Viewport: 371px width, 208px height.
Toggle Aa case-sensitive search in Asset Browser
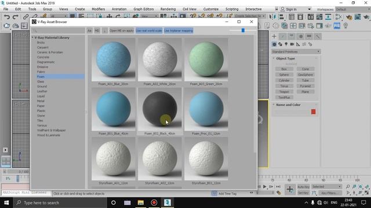tap(89, 31)
